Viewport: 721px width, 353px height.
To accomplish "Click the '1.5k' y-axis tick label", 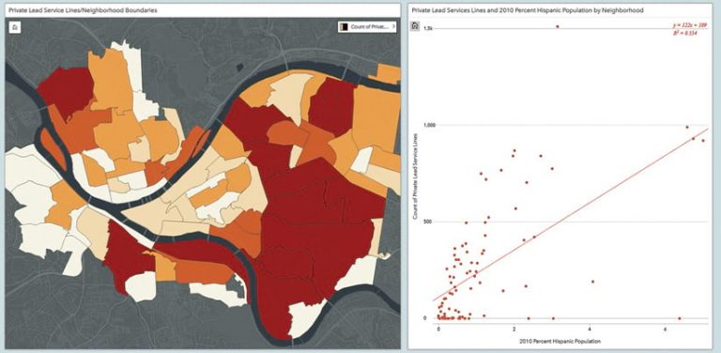I will pos(428,28).
